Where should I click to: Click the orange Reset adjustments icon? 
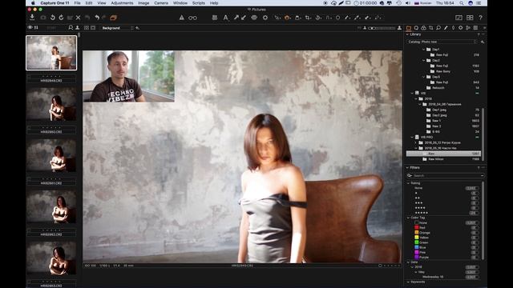tap(114, 18)
